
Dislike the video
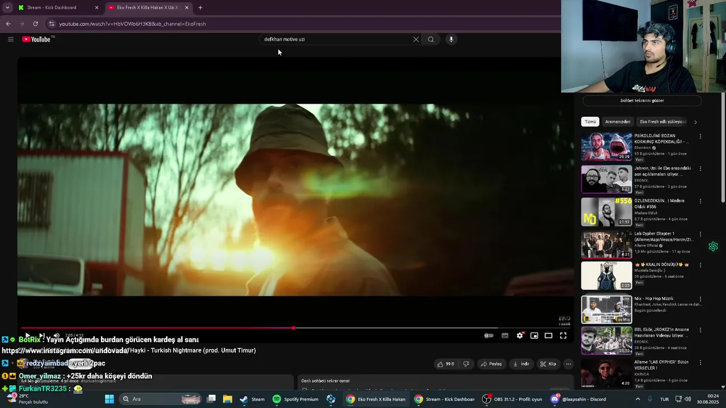click(466, 364)
